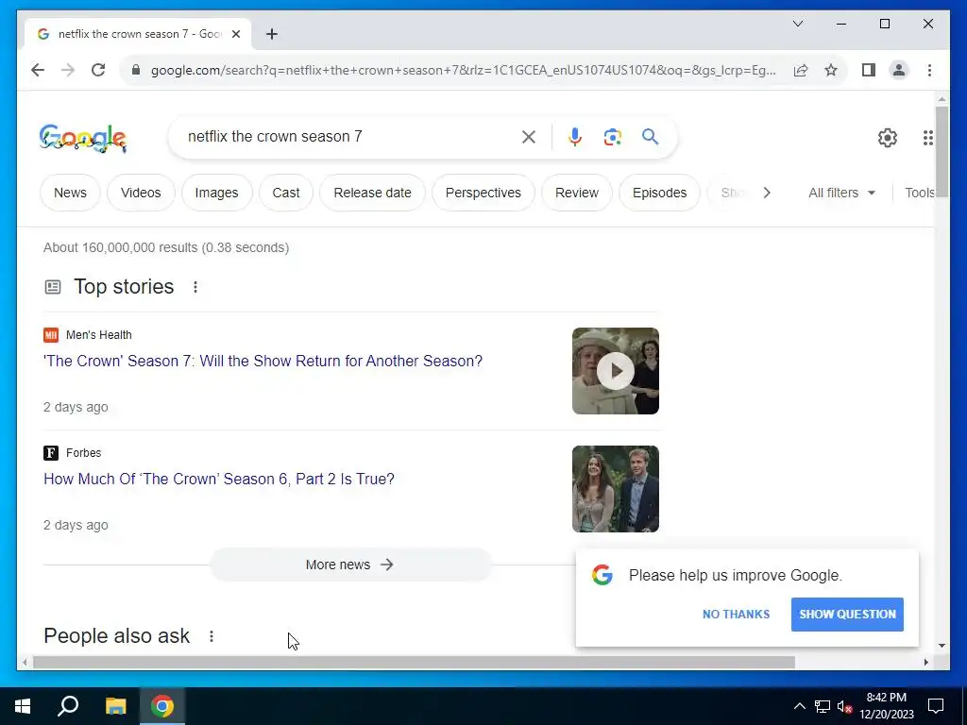Expand the All filters dropdown

(x=841, y=193)
